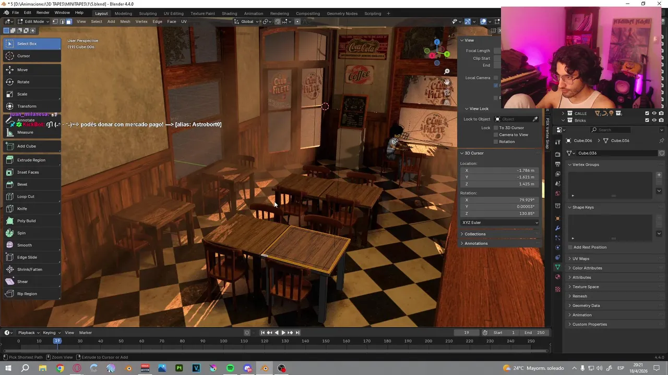Select the Shear tool
Image resolution: width=668 pixels, height=375 pixels.
(31, 282)
